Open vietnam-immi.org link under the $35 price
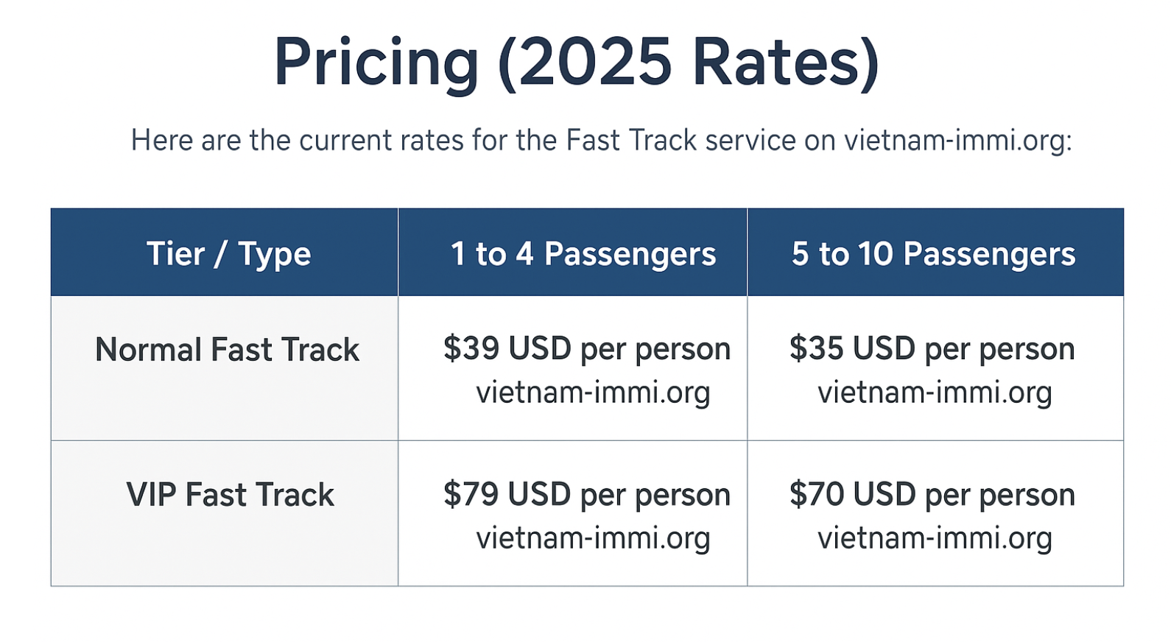 (935, 392)
